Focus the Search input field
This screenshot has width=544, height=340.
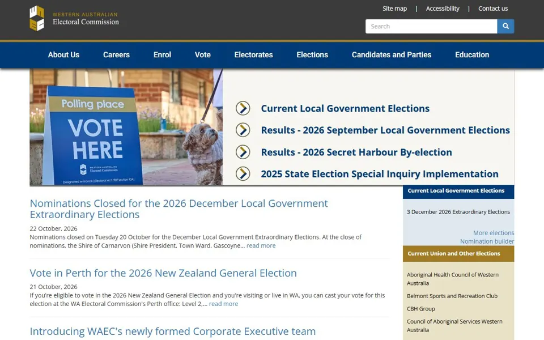click(431, 27)
